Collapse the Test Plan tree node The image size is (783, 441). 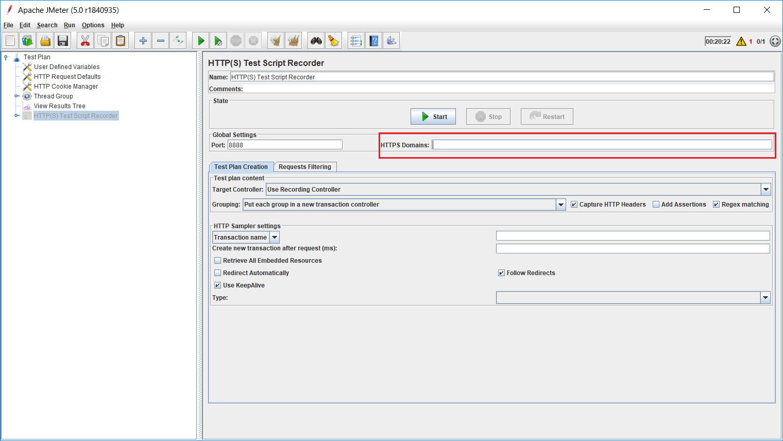[x=5, y=57]
